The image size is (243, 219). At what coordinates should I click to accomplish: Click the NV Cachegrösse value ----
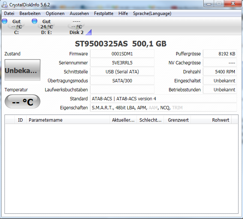pos(220,63)
